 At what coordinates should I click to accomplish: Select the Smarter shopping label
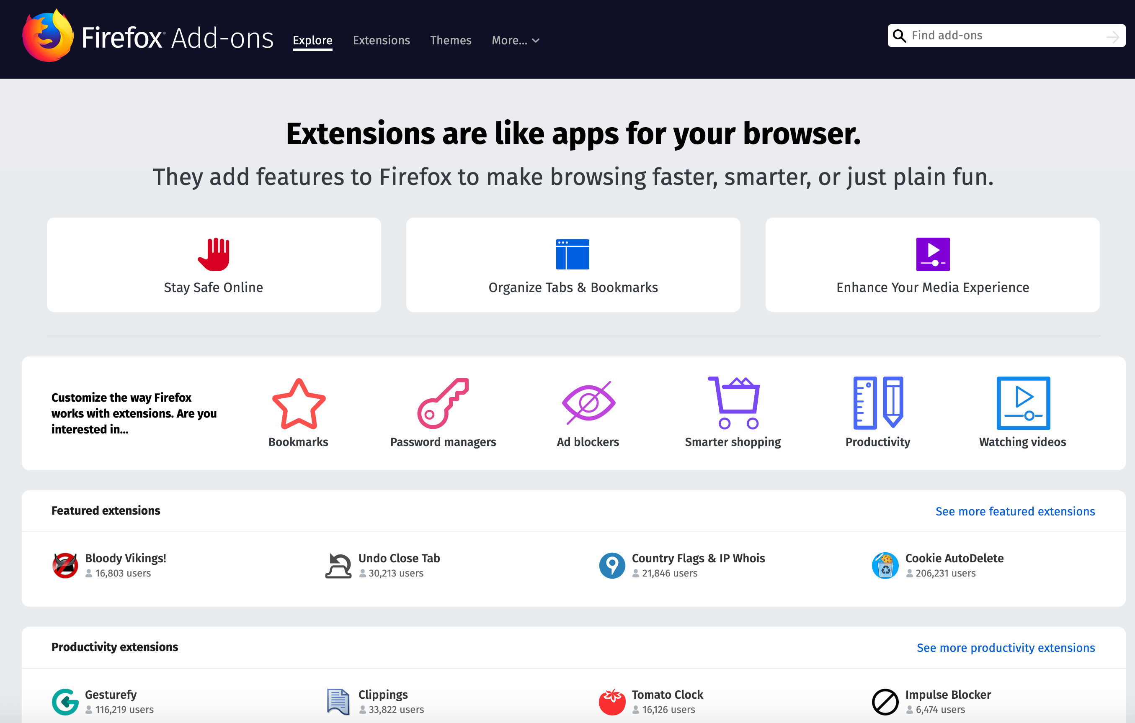coord(733,442)
